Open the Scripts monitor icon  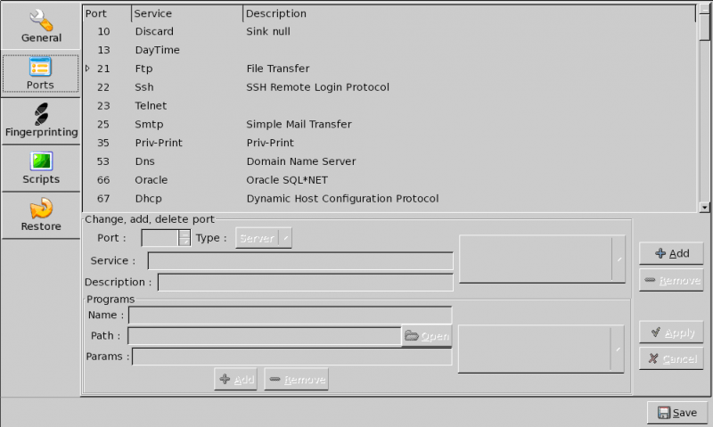(x=41, y=161)
